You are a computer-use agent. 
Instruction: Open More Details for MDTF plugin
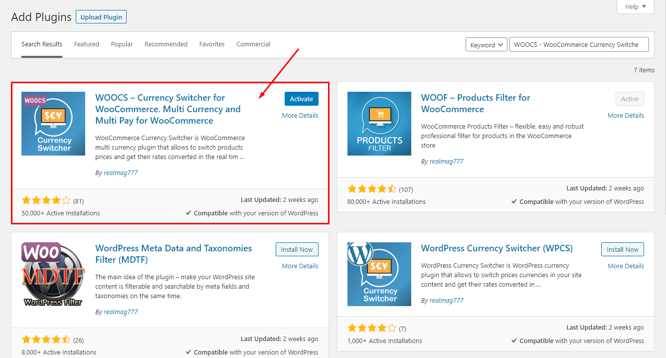(x=300, y=266)
